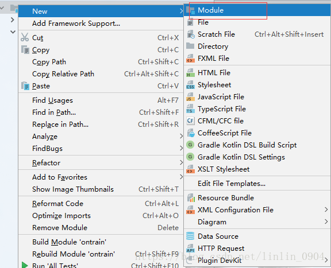Expand the XML Configuration File submenu arrow
This screenshot has width=331, height=268.
tap(326, 209)
